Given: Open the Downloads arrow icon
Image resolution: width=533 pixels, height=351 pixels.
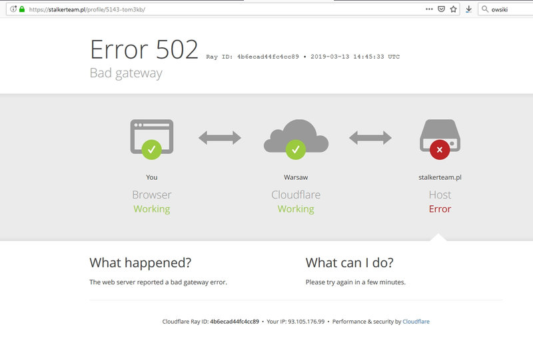Looking at the screenshot, I should [x=469, y=9].
